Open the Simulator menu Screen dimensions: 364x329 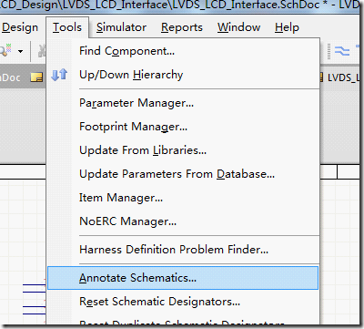point(121,27)
